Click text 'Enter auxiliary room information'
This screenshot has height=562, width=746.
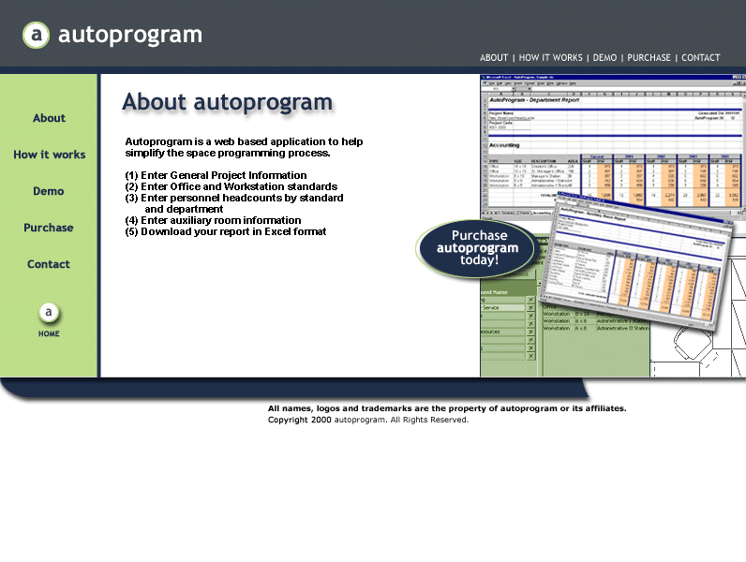click(x=221, y=220)
